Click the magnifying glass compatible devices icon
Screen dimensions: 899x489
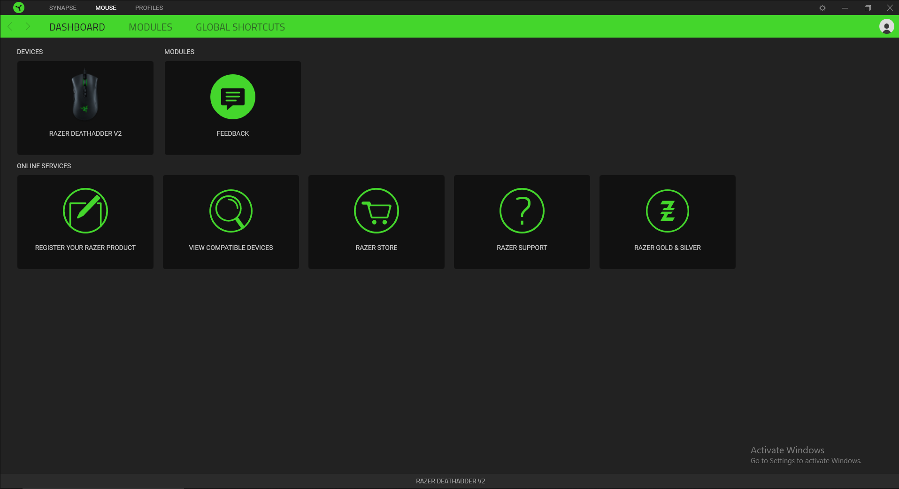pos(231,210)
